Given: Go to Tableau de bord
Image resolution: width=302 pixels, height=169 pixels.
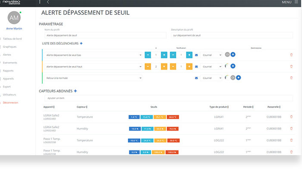Looking at the screenshot, I should (13, 39).
